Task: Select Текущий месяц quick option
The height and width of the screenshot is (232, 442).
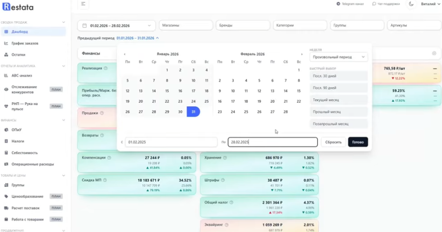Action: (x=339, y=100)
